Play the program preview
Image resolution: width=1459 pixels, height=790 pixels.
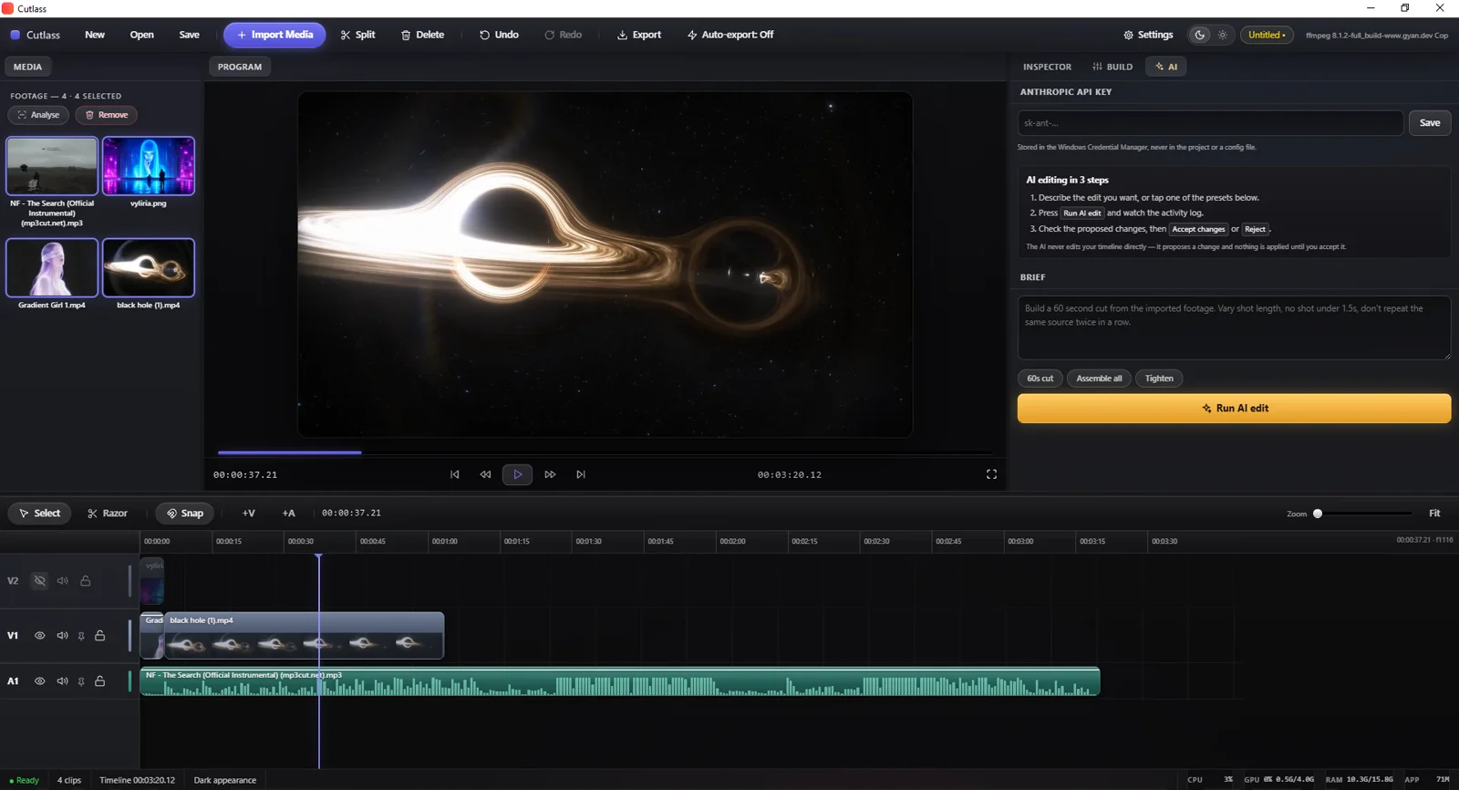pyautogui.click(x=517, y=474)
